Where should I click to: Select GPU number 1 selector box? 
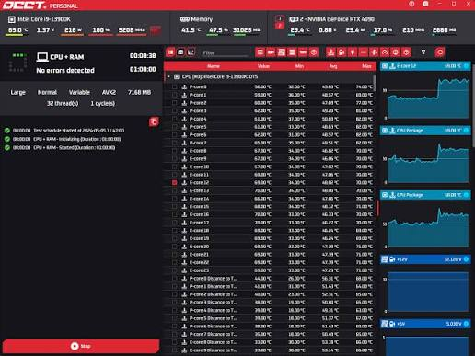click(x=280, y=18)
